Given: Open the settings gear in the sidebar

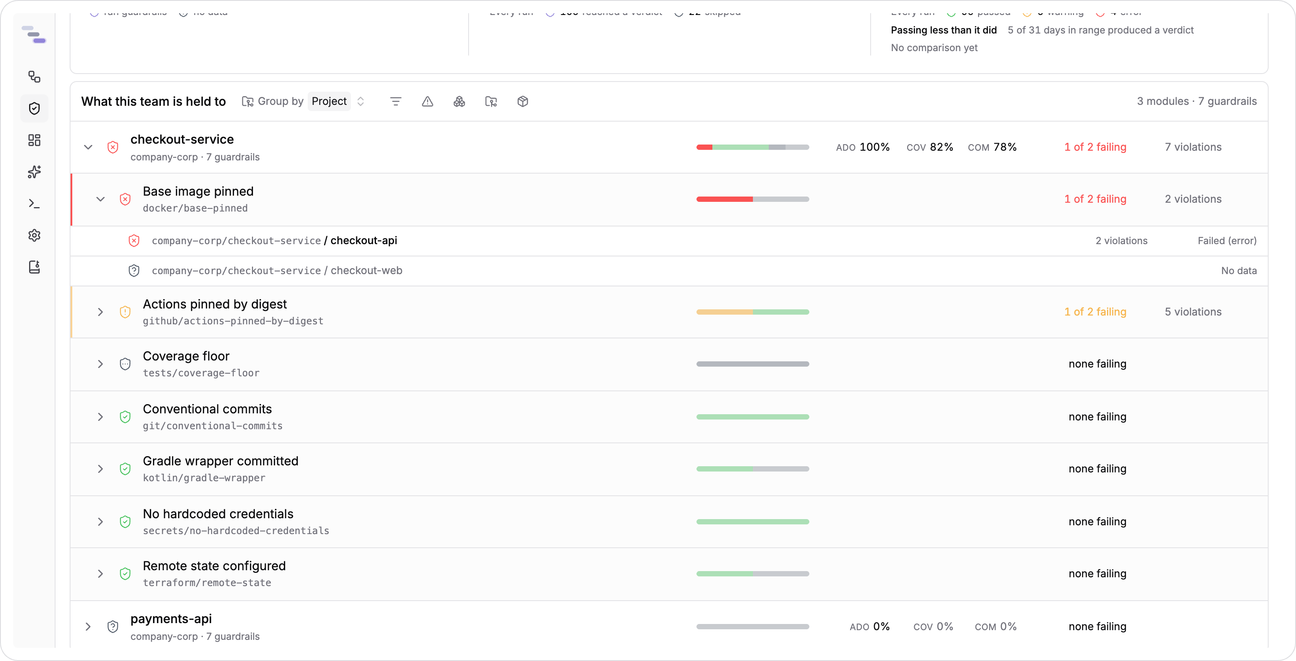Looking at the screenshot, I should (x=34, y=235).
